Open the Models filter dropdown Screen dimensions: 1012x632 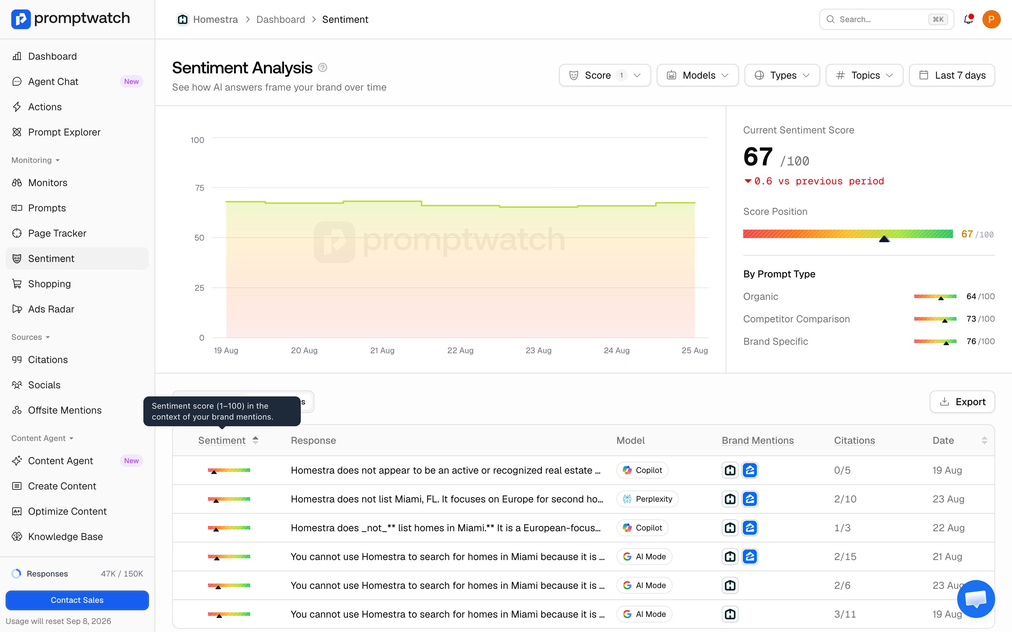(698, 75)
